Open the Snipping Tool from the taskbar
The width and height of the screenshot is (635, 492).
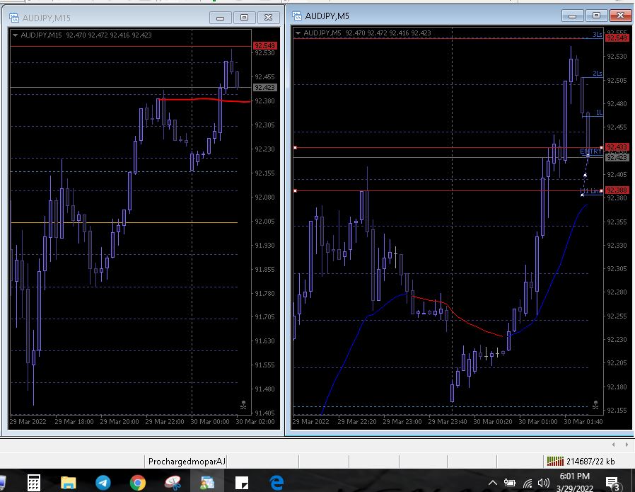pos(173,483)
